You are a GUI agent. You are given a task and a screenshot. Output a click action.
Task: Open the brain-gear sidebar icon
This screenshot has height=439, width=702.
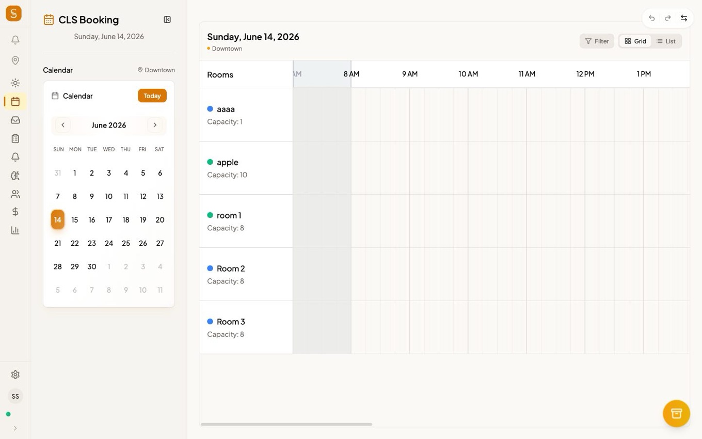click(15, 176)
